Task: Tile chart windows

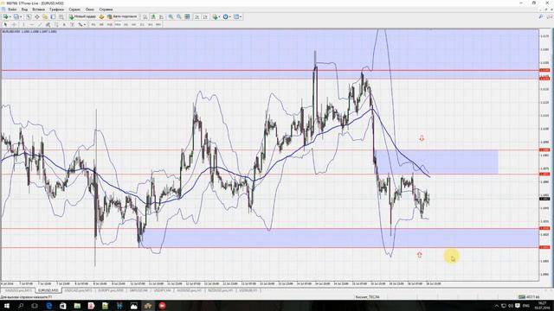Action: [187, 16]
